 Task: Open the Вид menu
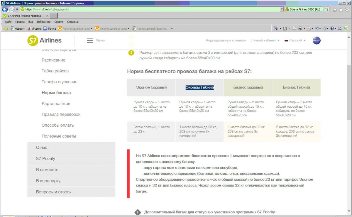pyautogui.click(x=31, y=22)
